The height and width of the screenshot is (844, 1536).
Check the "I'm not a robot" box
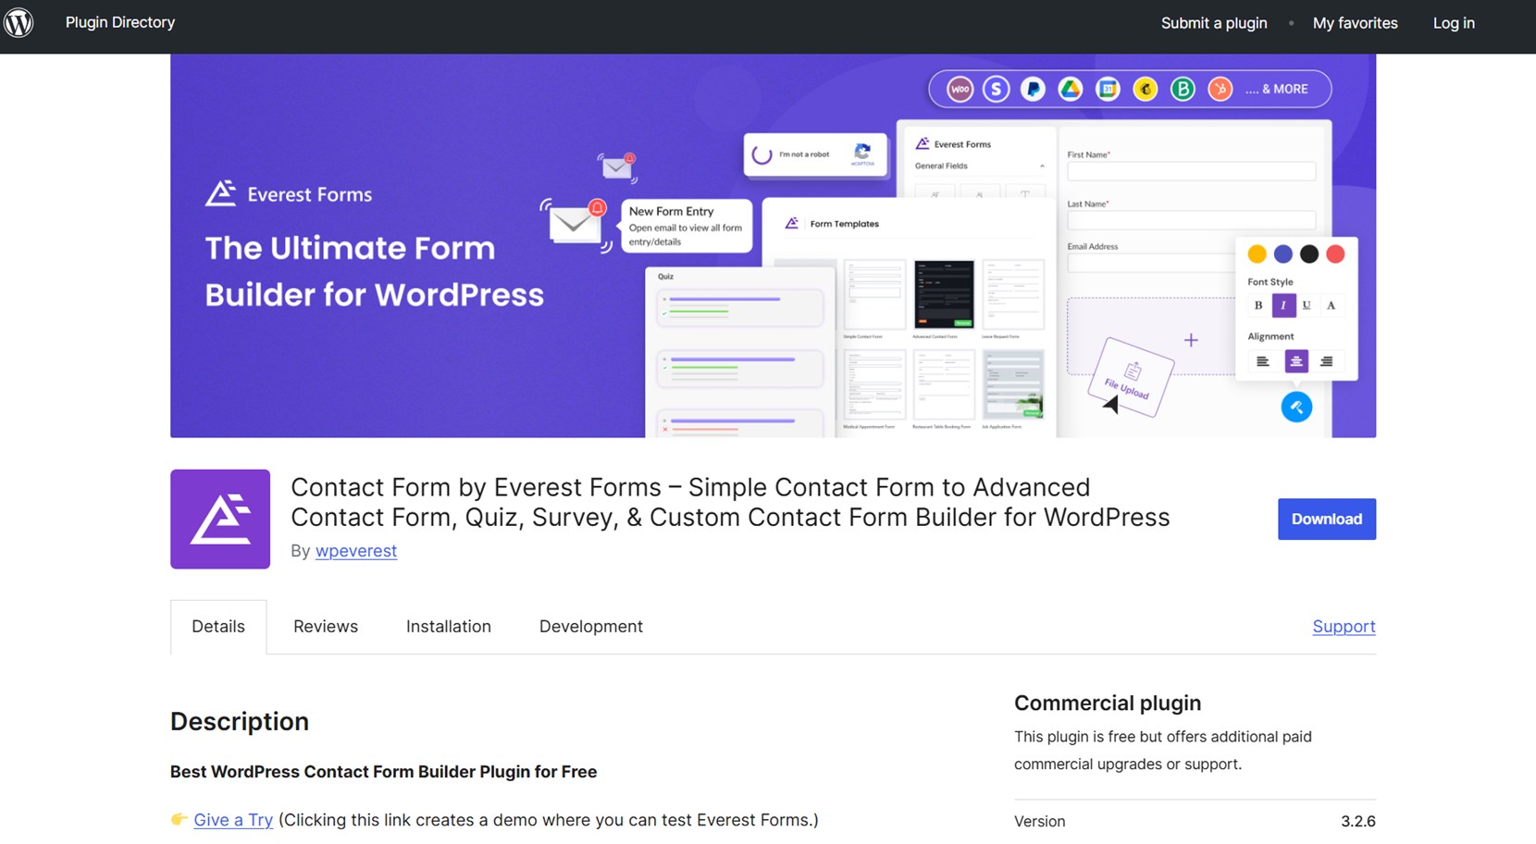(x=760, y=154)
